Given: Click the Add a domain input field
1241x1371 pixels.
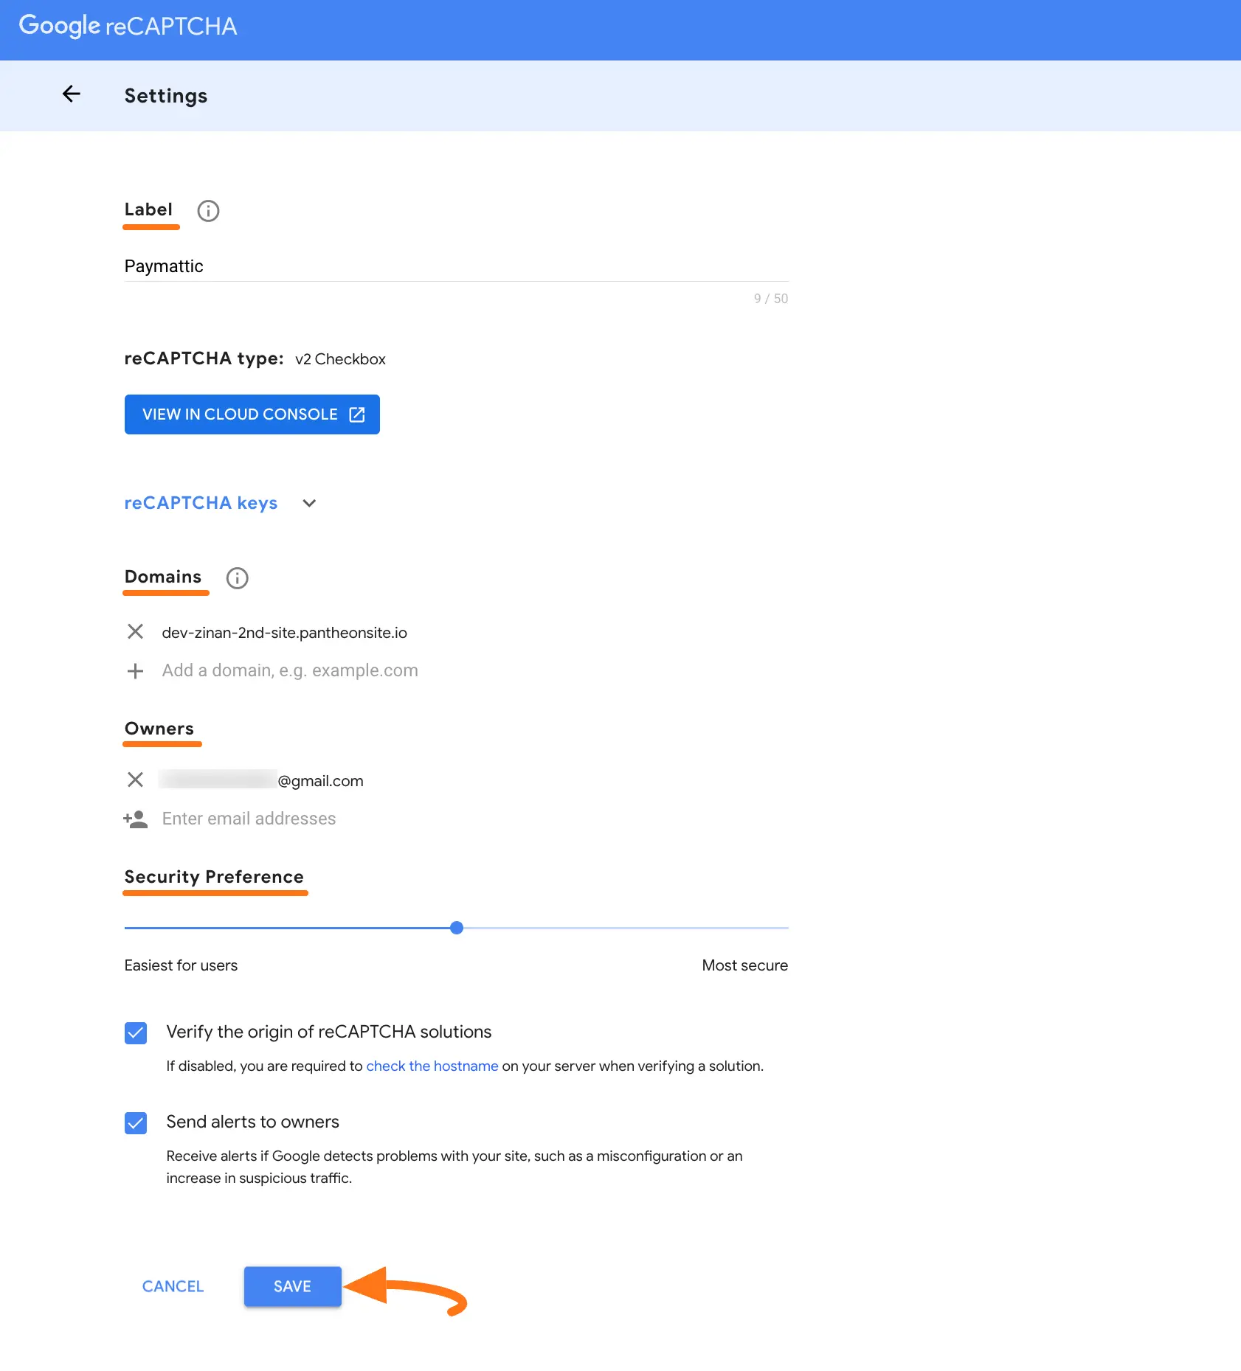Looking at the screenshot, I should (x=289, y=670).
